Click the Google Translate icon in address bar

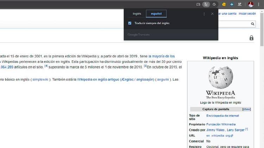(x=207, y=4)
